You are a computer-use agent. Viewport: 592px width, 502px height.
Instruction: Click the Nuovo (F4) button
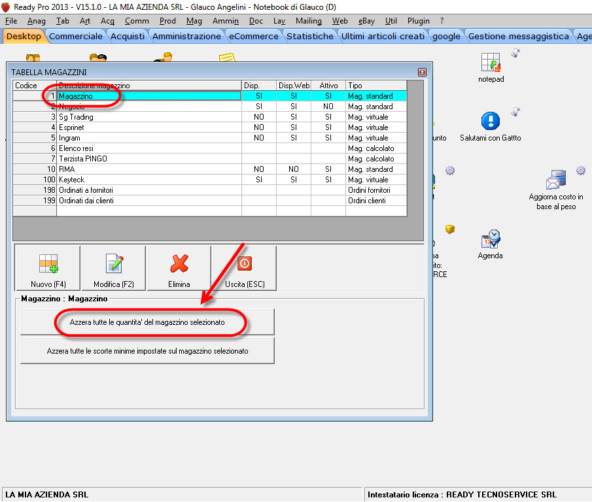tap(48, 269)
